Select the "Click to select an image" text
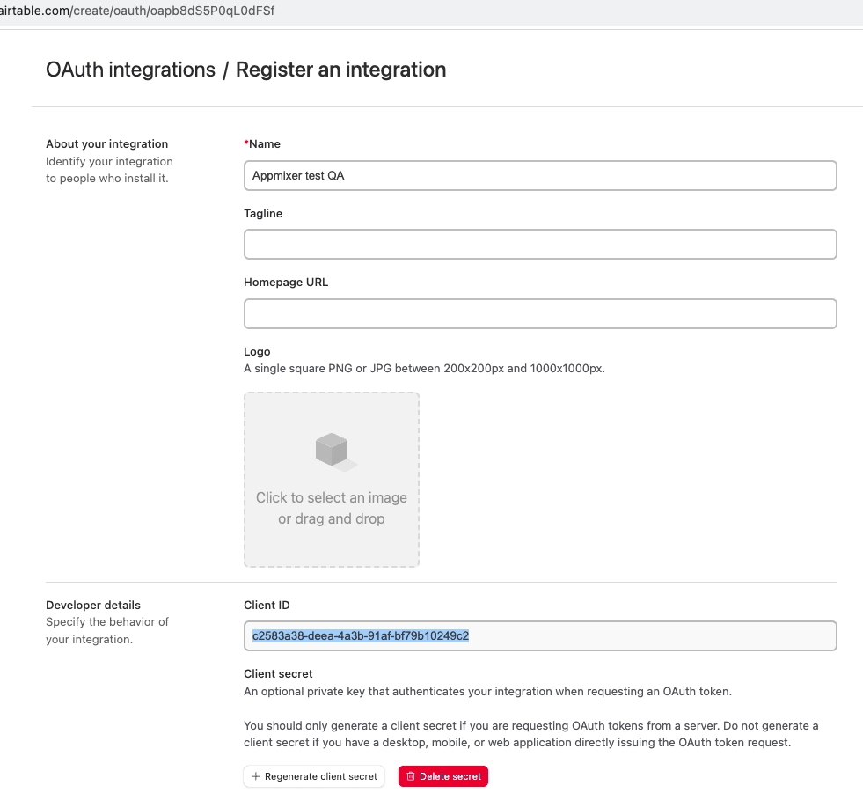The image size is (863, 793). [331, 498]
